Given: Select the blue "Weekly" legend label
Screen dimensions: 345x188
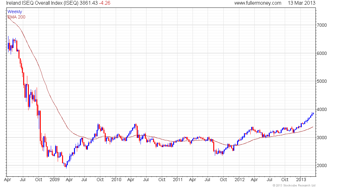Looking at the screenshot, I should click(15, 12).
